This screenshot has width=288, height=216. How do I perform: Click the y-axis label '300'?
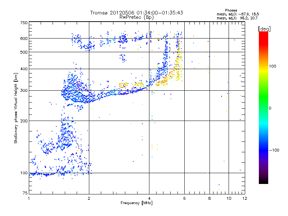(24, 90)
